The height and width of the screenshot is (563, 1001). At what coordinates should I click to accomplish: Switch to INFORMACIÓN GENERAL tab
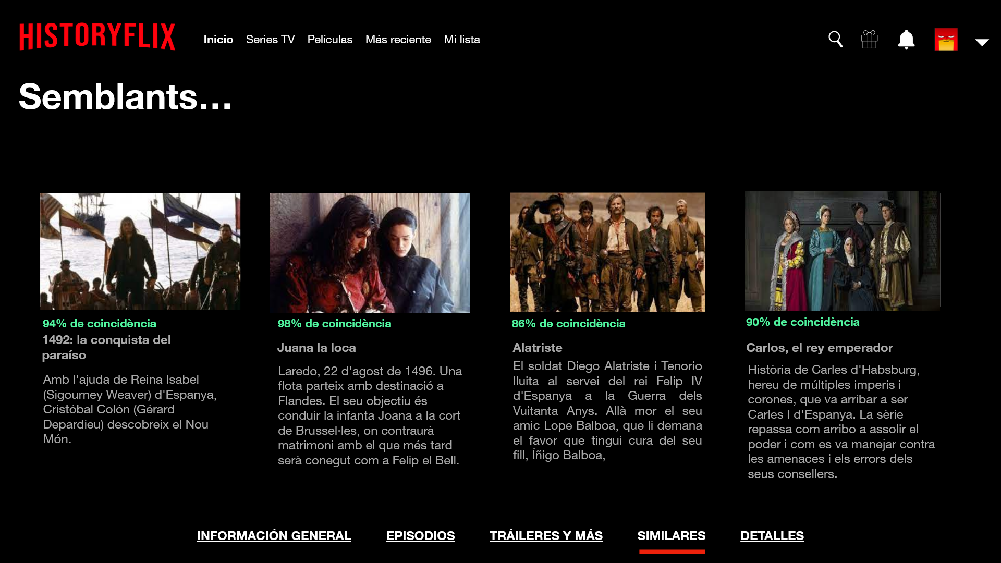[274, 535]
